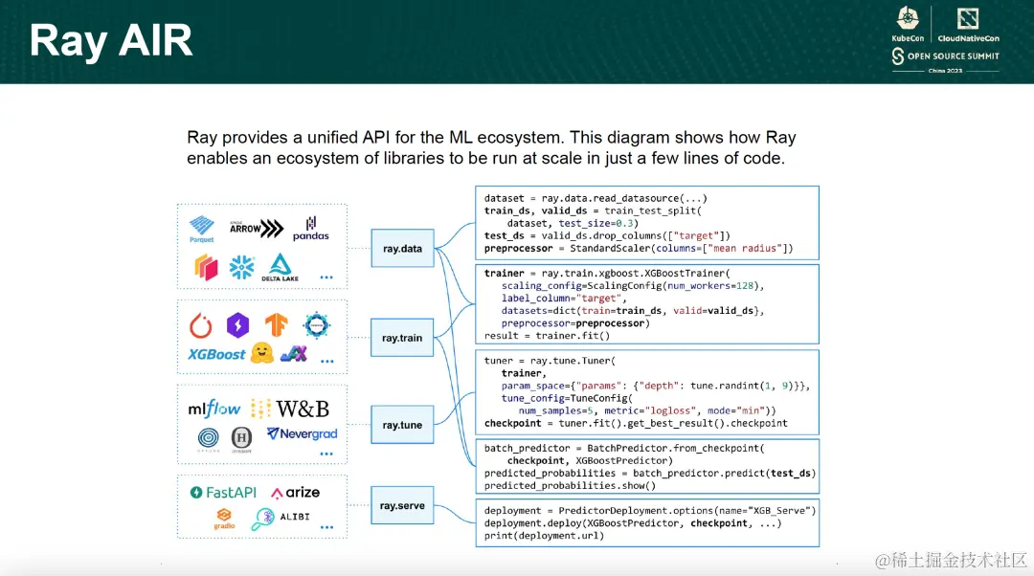
Task: Click the 'scaling_config=ScalingConfig(num_workers=128)' line
Action: [x=633, y=285]
